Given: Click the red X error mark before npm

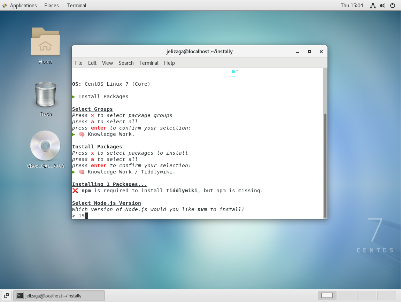Looking at the screenshot, I should 75,191.
